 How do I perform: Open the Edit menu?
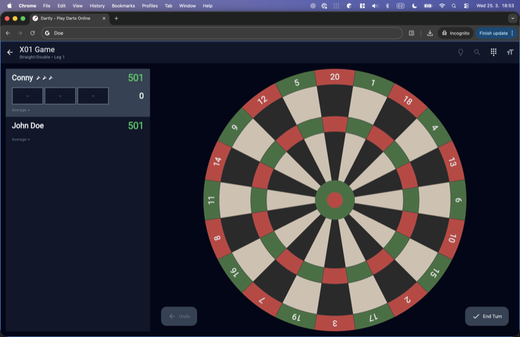[x=61, y=6]
